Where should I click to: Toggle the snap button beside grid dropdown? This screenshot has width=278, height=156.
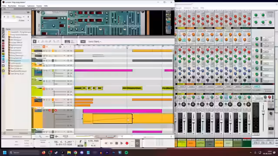tap(83, 42)
